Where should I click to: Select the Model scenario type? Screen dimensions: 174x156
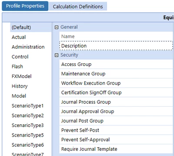click(x=31, y=96)
